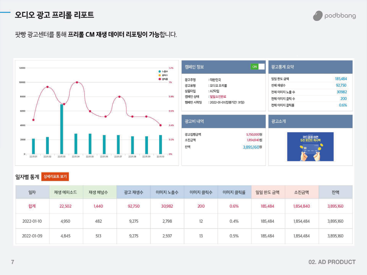Viewport: 367px width, 275px height.
Task: Click the 일자 column header
Action: (32, 192)
